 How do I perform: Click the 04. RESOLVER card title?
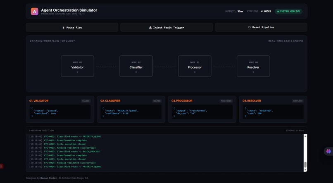(252, 101)
